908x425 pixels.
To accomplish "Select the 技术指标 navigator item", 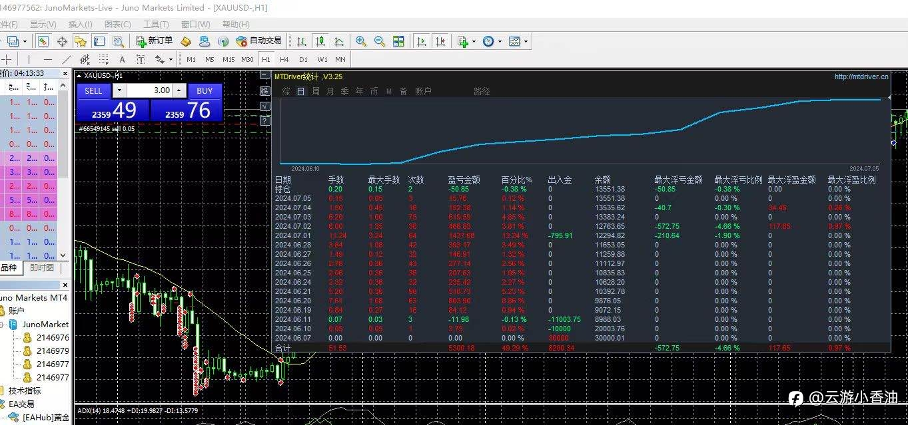I will coord(24,390).
